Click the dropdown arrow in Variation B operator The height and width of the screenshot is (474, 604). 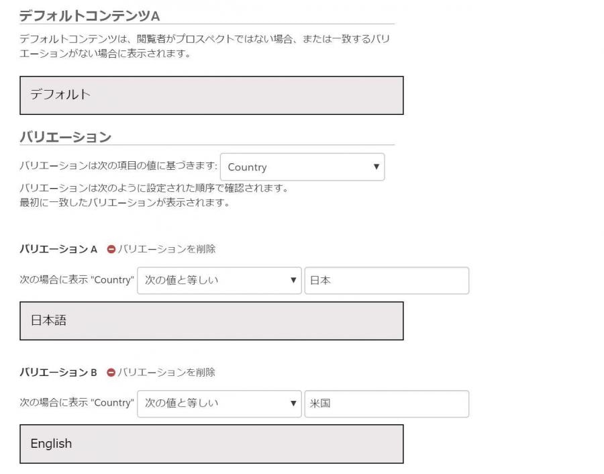point(293,404)
